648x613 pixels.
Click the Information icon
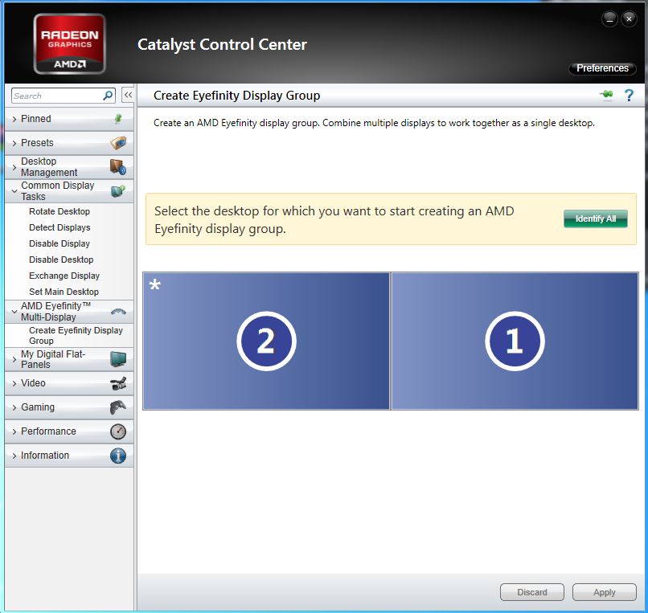[x=118, y=456]
